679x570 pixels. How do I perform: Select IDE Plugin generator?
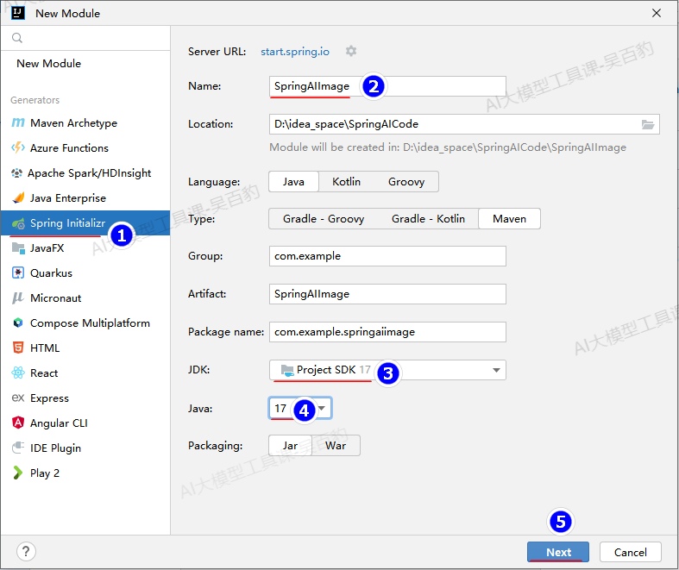point(85,448)
